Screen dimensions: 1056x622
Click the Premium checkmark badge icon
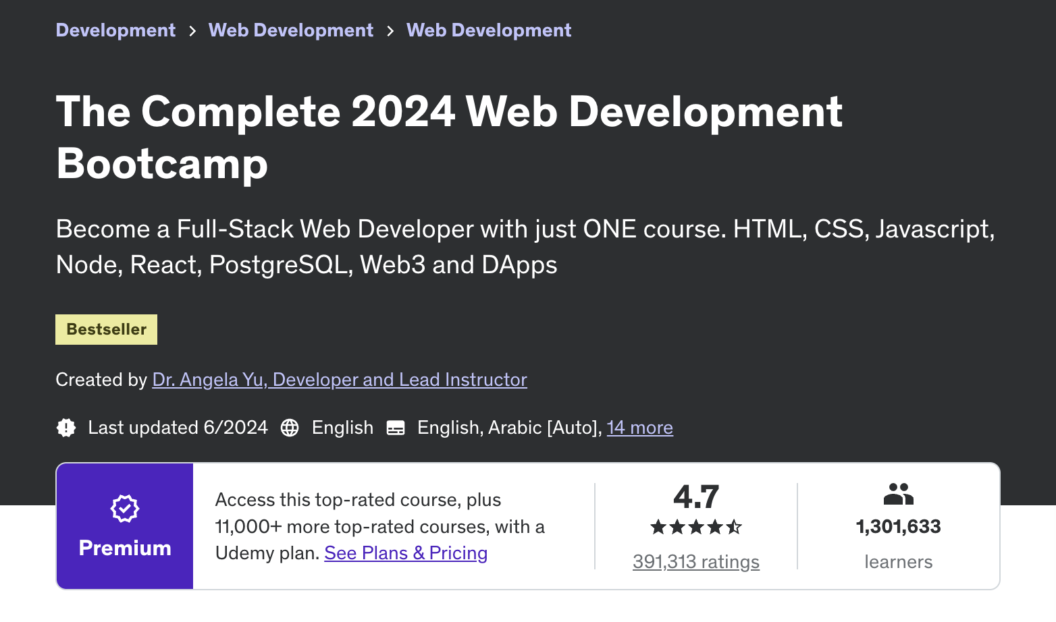point(125,509)
